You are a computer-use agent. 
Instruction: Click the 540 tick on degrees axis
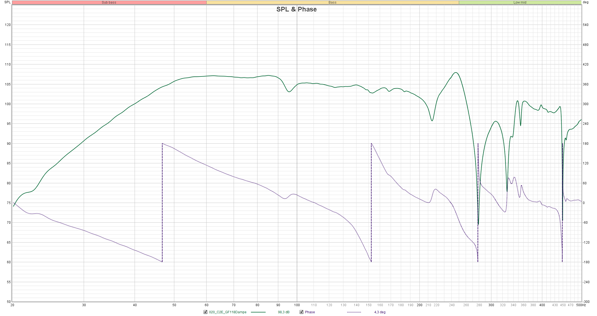(586, 25)
